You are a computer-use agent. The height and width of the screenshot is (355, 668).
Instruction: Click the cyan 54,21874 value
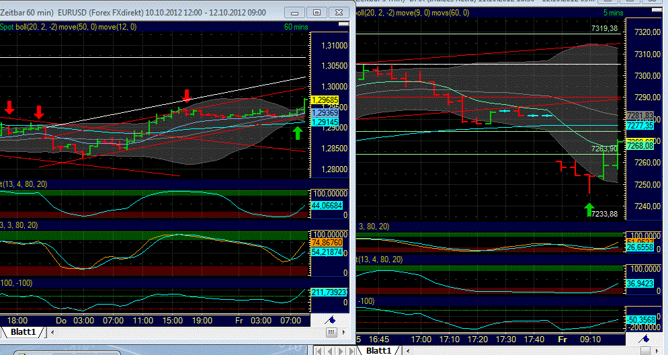(x=327, y=252)
